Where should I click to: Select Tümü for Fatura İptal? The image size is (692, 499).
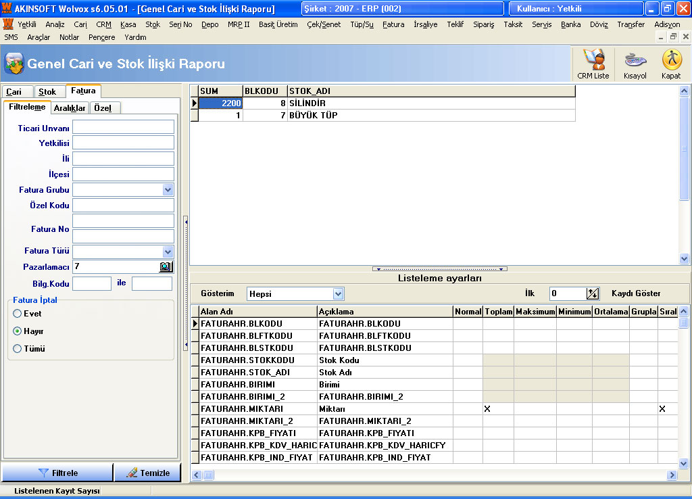coord(17,348)
